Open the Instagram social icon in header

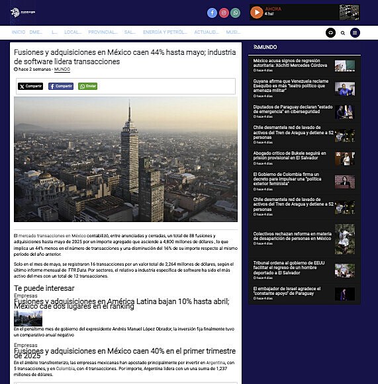pos(224,13)
